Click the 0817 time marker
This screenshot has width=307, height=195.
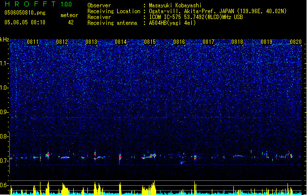coord(208,42)
